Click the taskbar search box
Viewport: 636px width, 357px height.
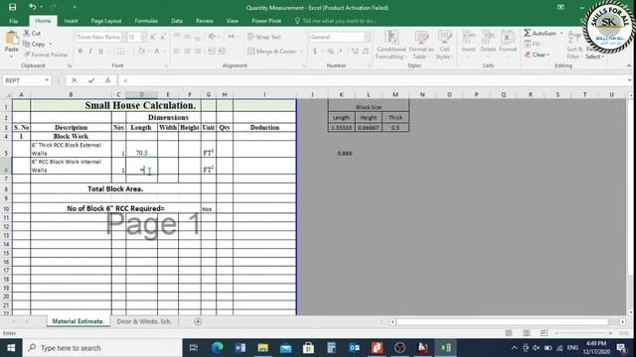pos(102,348)
